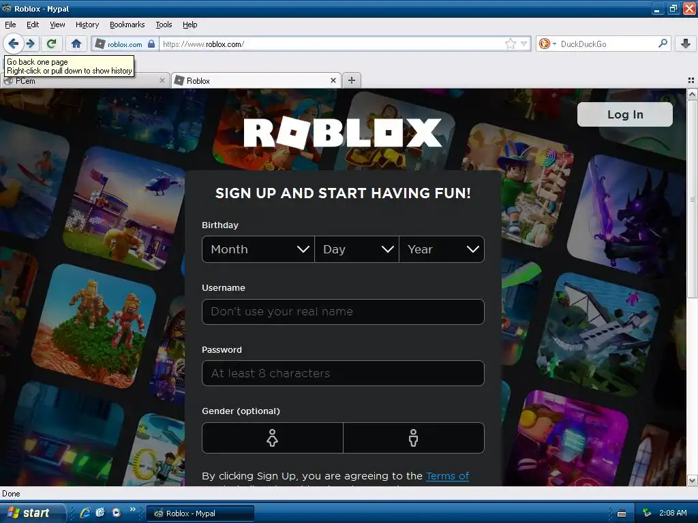
Task: Click the helicopter game thumbnail in background
Action: tap(125, 208)
